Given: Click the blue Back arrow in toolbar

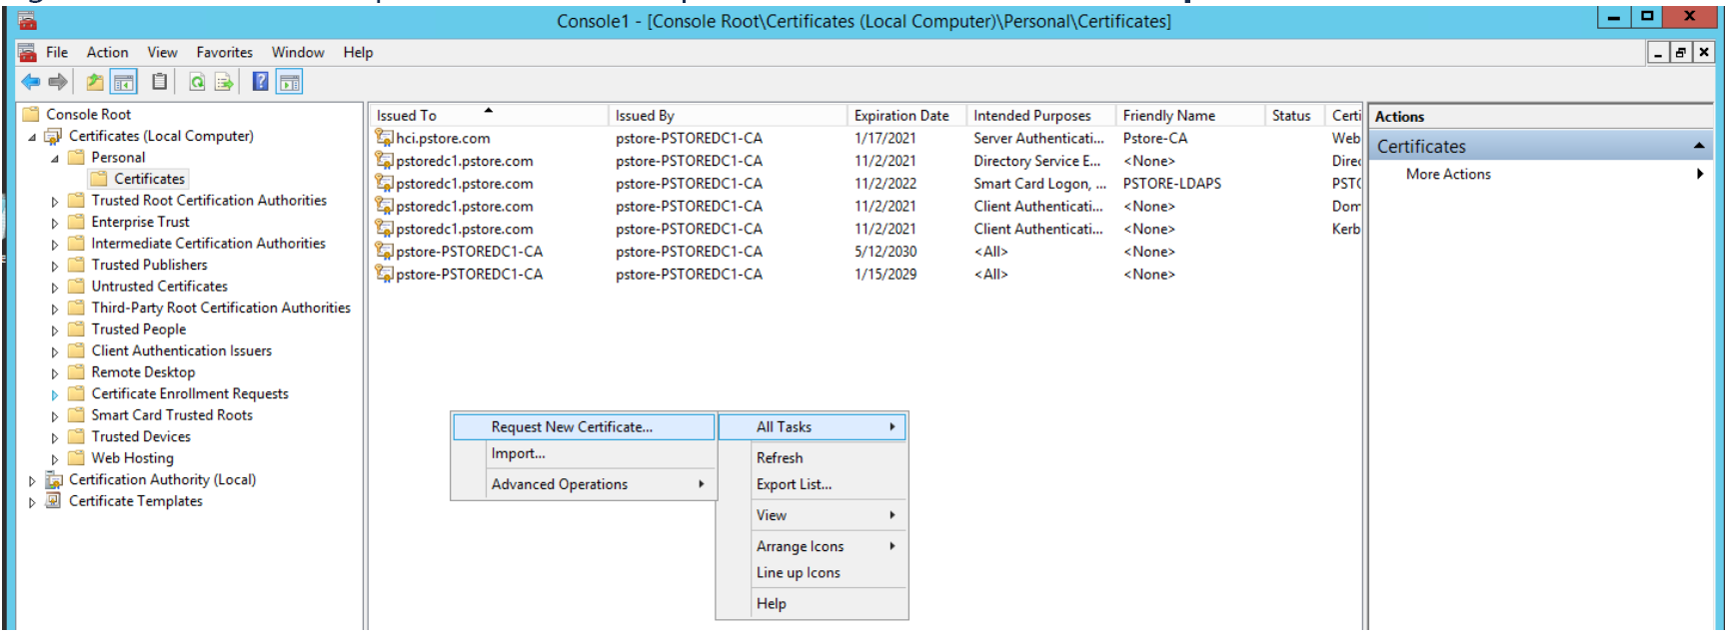Looking at the screenshot, I should tap(31, 83).
